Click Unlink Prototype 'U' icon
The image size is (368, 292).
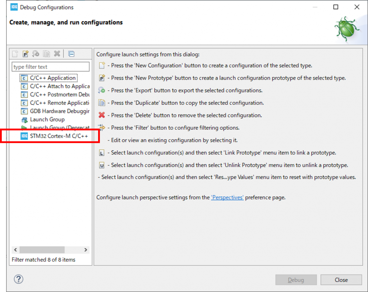pyautogui.click(x=101, y=165)
